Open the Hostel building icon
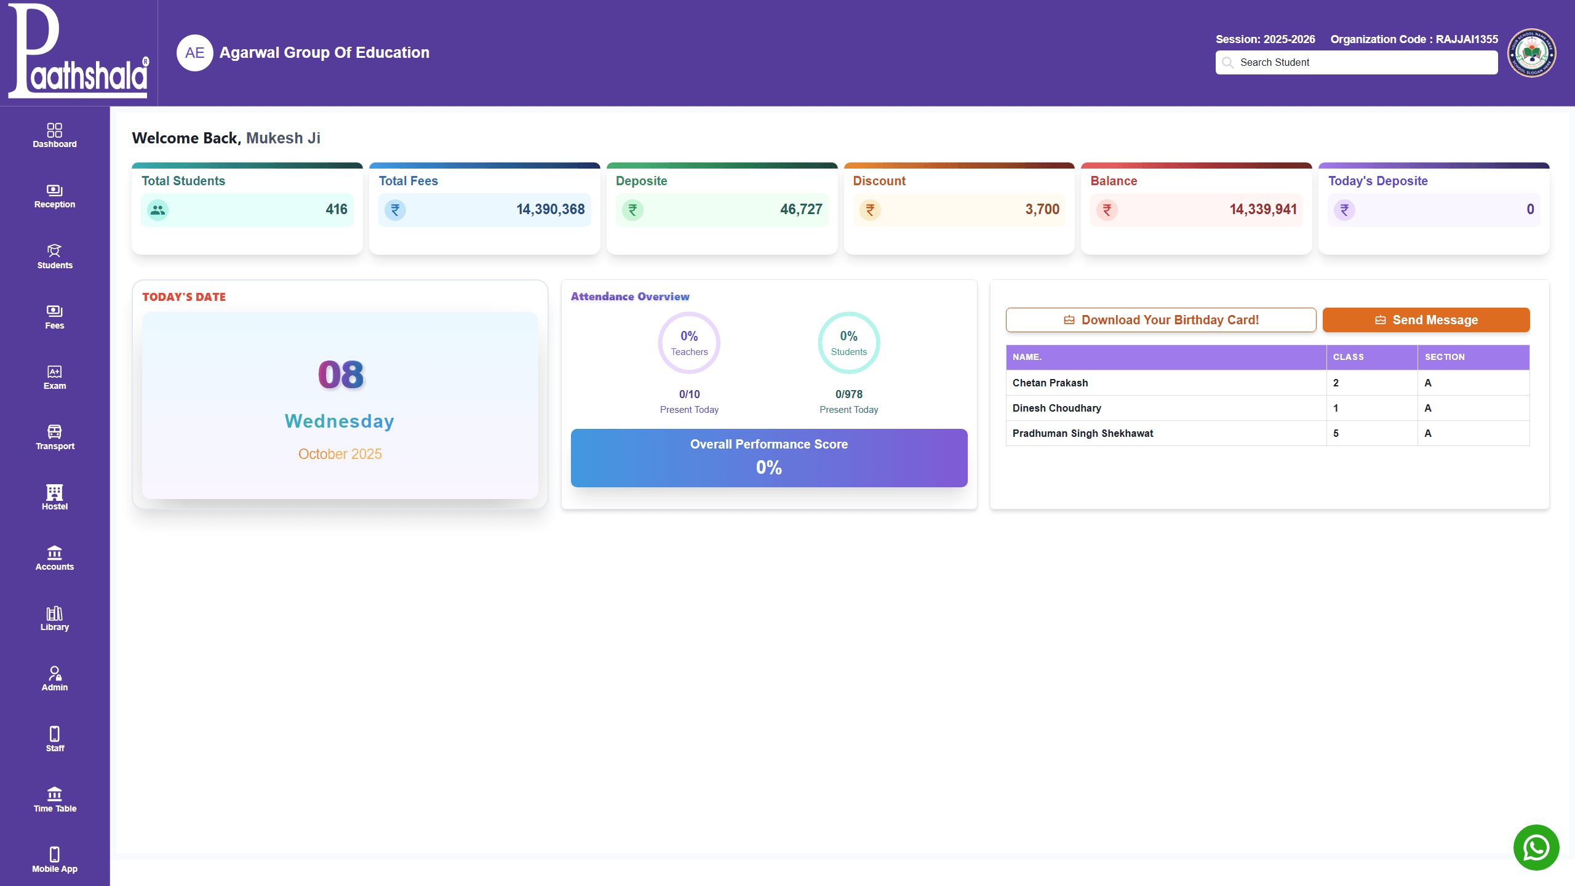The image size is (1575, 886). click(x=55, y=492)
